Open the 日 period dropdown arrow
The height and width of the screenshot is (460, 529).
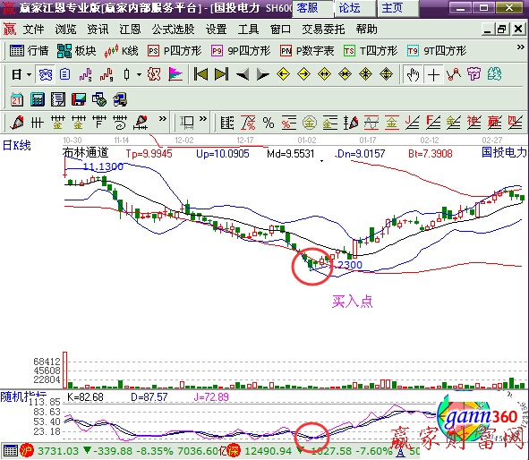tap(29, 74)
